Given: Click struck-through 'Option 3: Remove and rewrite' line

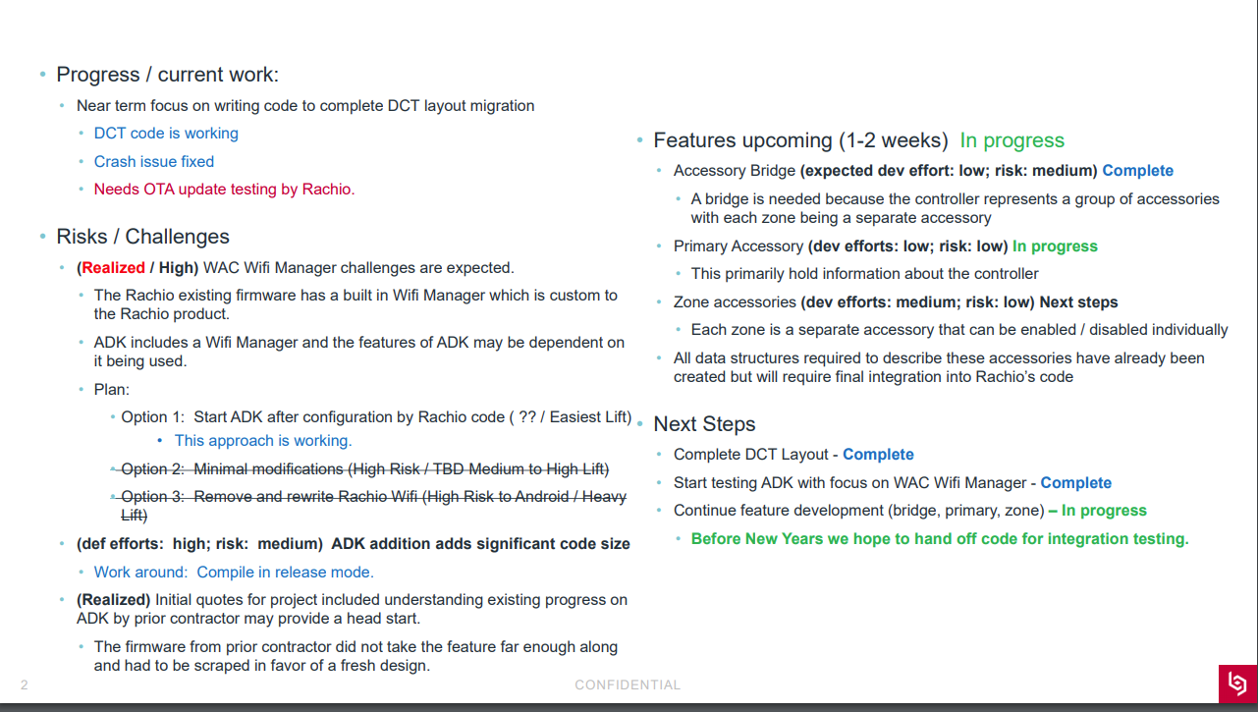Looking at the screenshot, I should [373, 506].
